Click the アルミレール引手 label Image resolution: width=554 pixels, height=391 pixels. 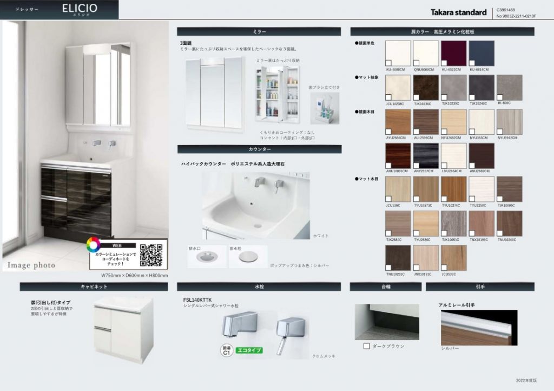pyautogui.click(x=457, y=305)
